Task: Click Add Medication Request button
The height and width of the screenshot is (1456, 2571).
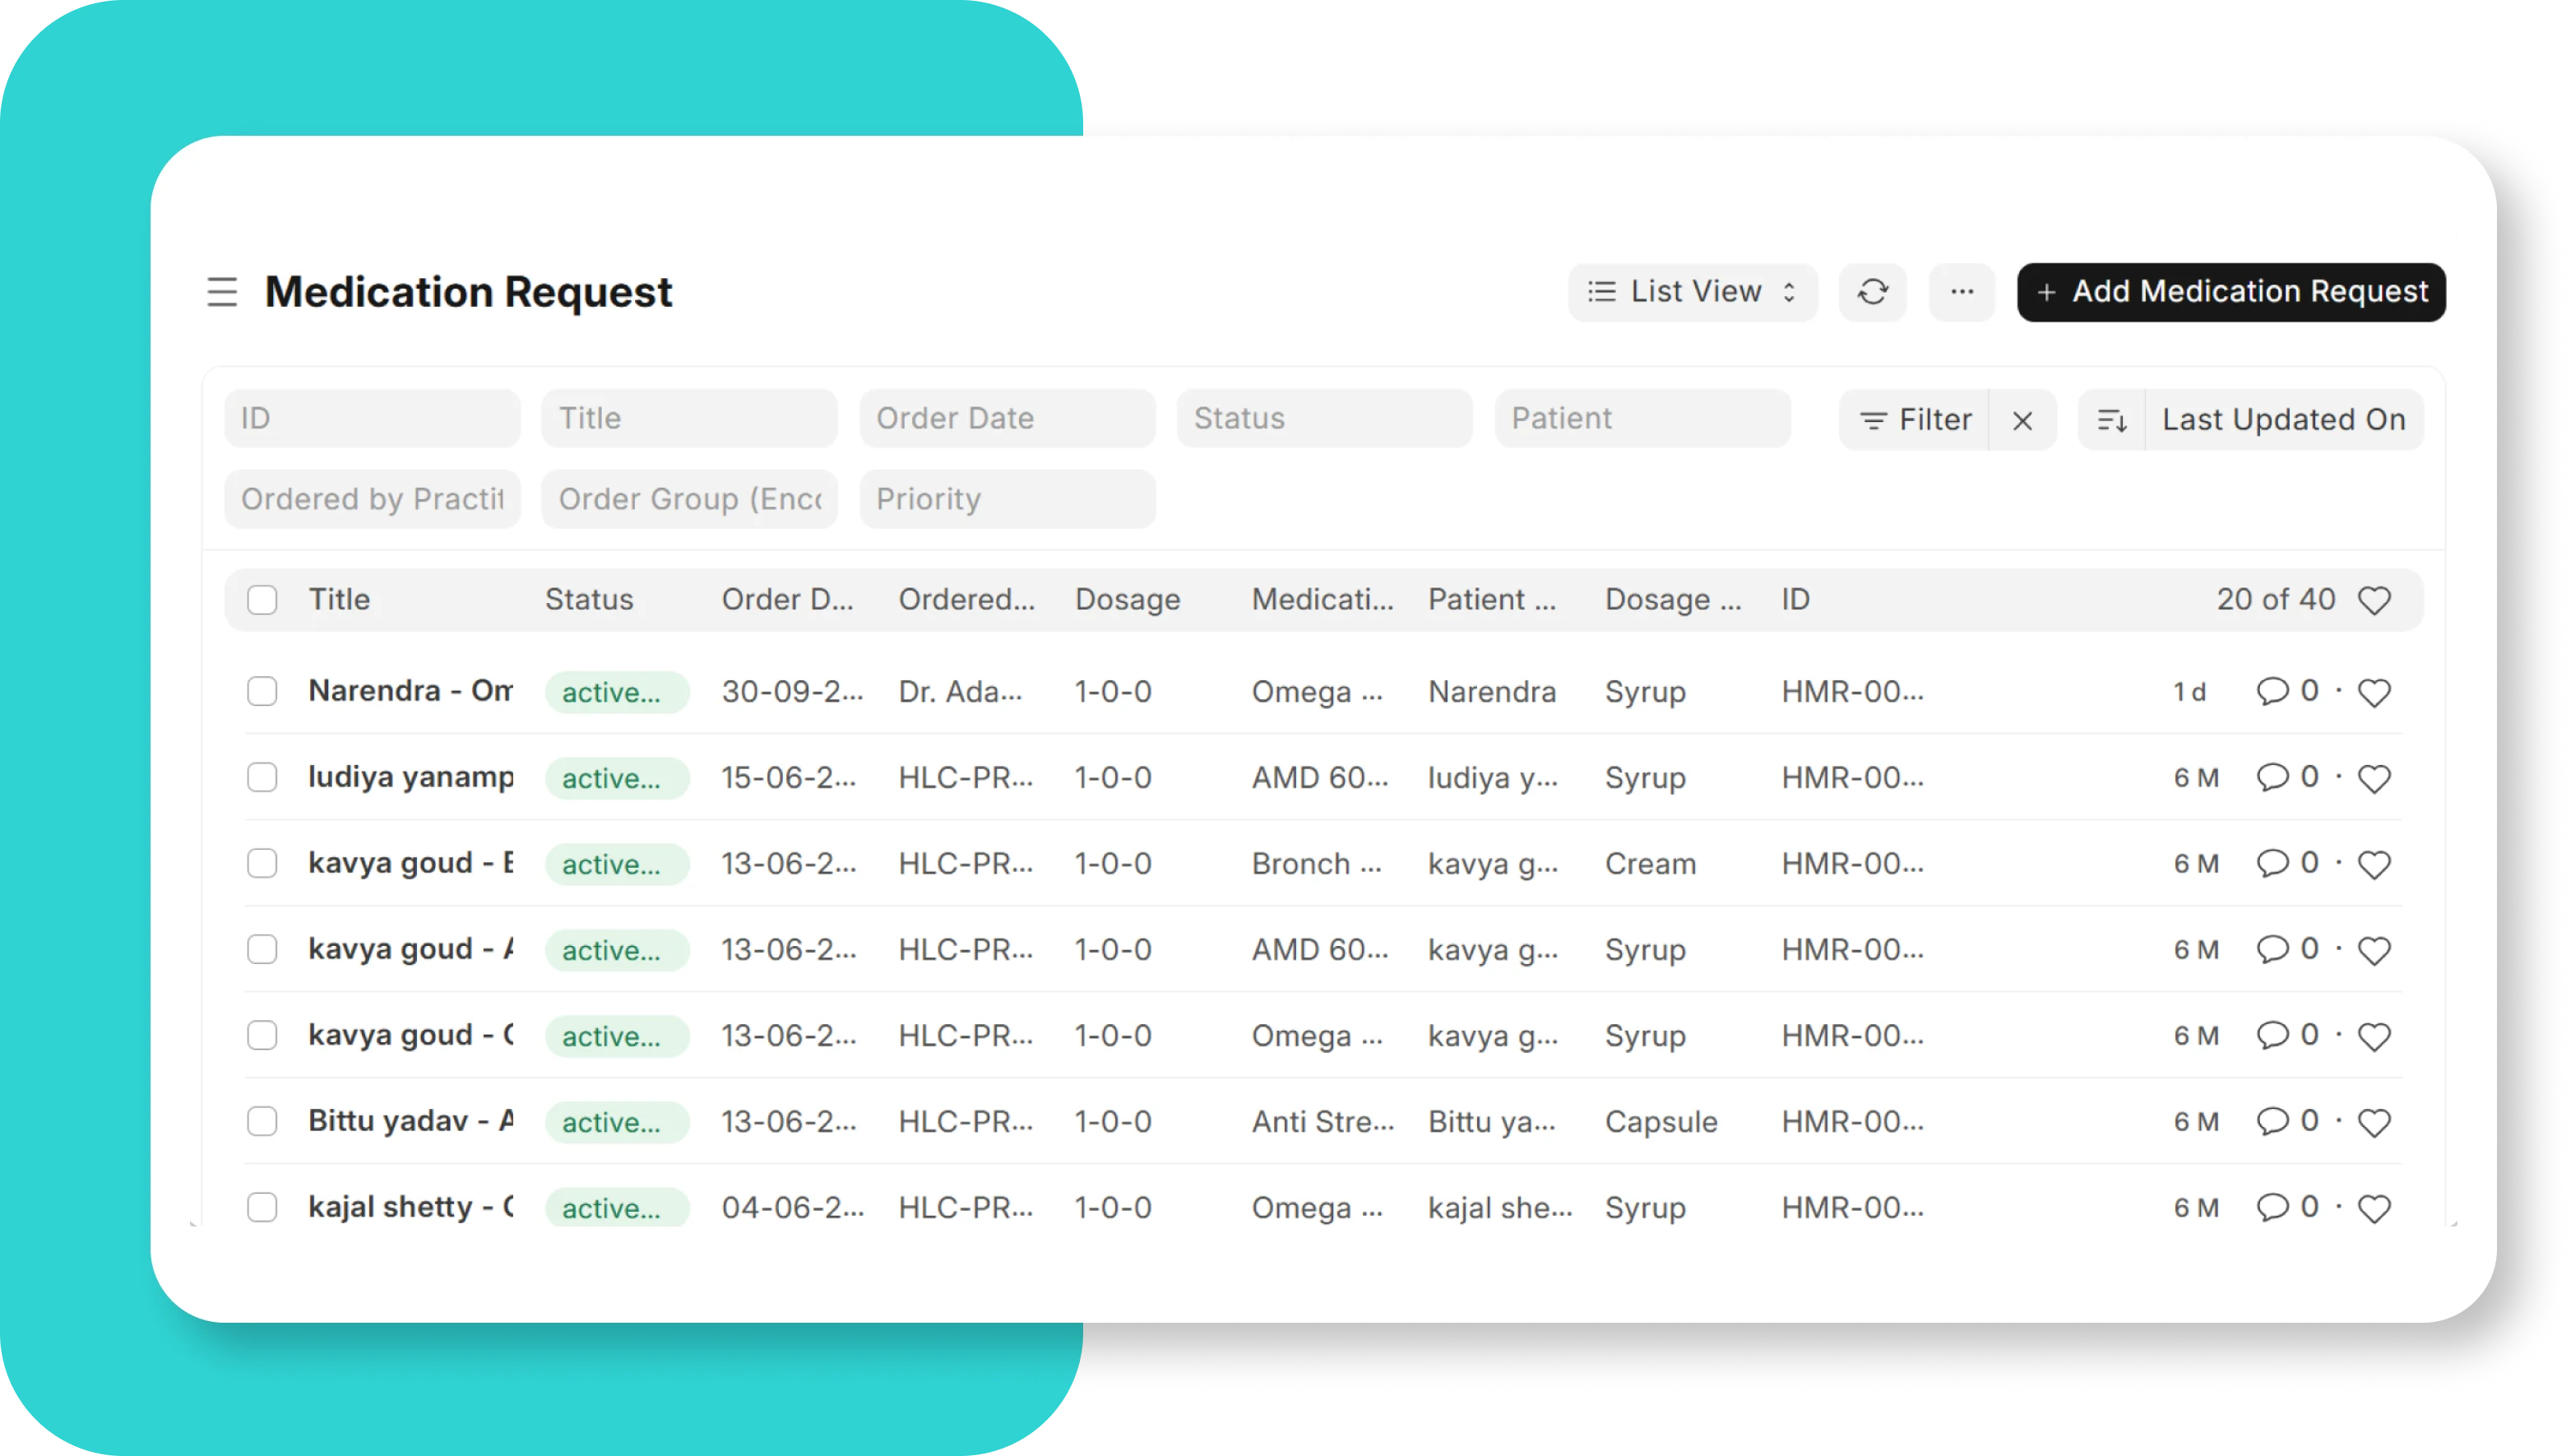Action: pos(2231,292)
